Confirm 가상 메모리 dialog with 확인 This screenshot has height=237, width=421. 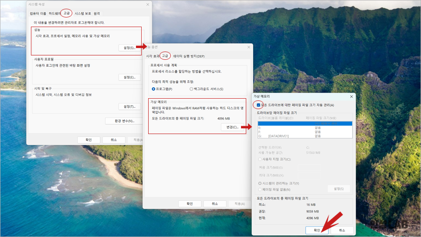click(x=317, y=230)
